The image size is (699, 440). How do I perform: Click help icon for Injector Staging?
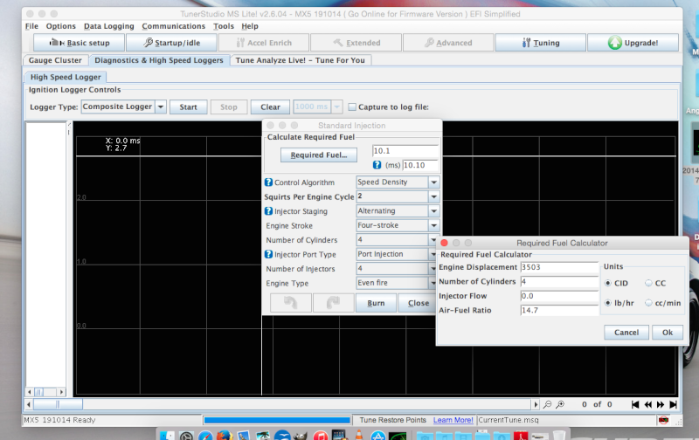pyautogui.click(x=268, y=211)
